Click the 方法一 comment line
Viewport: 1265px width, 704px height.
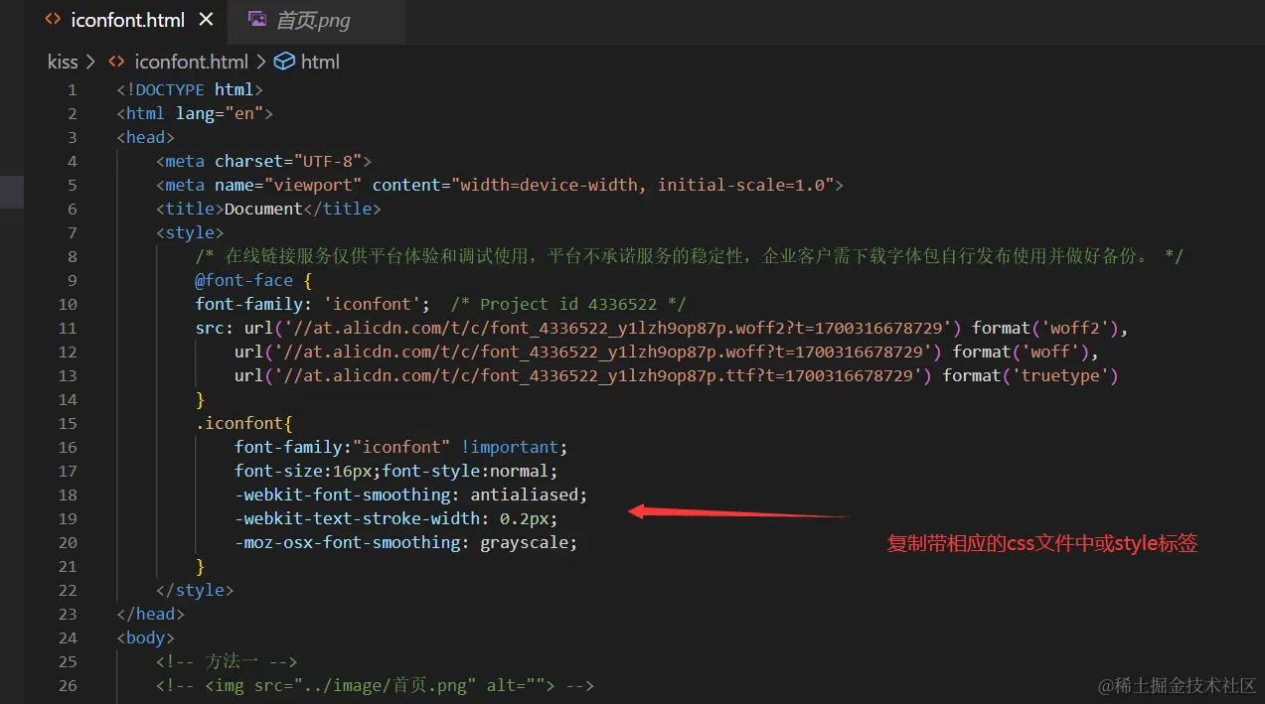227,661
